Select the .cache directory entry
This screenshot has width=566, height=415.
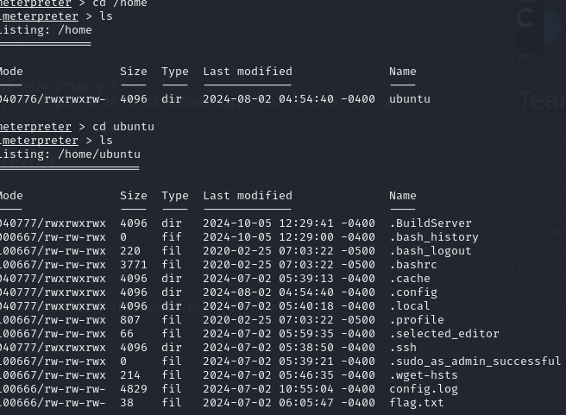click(x=410, y=279)
